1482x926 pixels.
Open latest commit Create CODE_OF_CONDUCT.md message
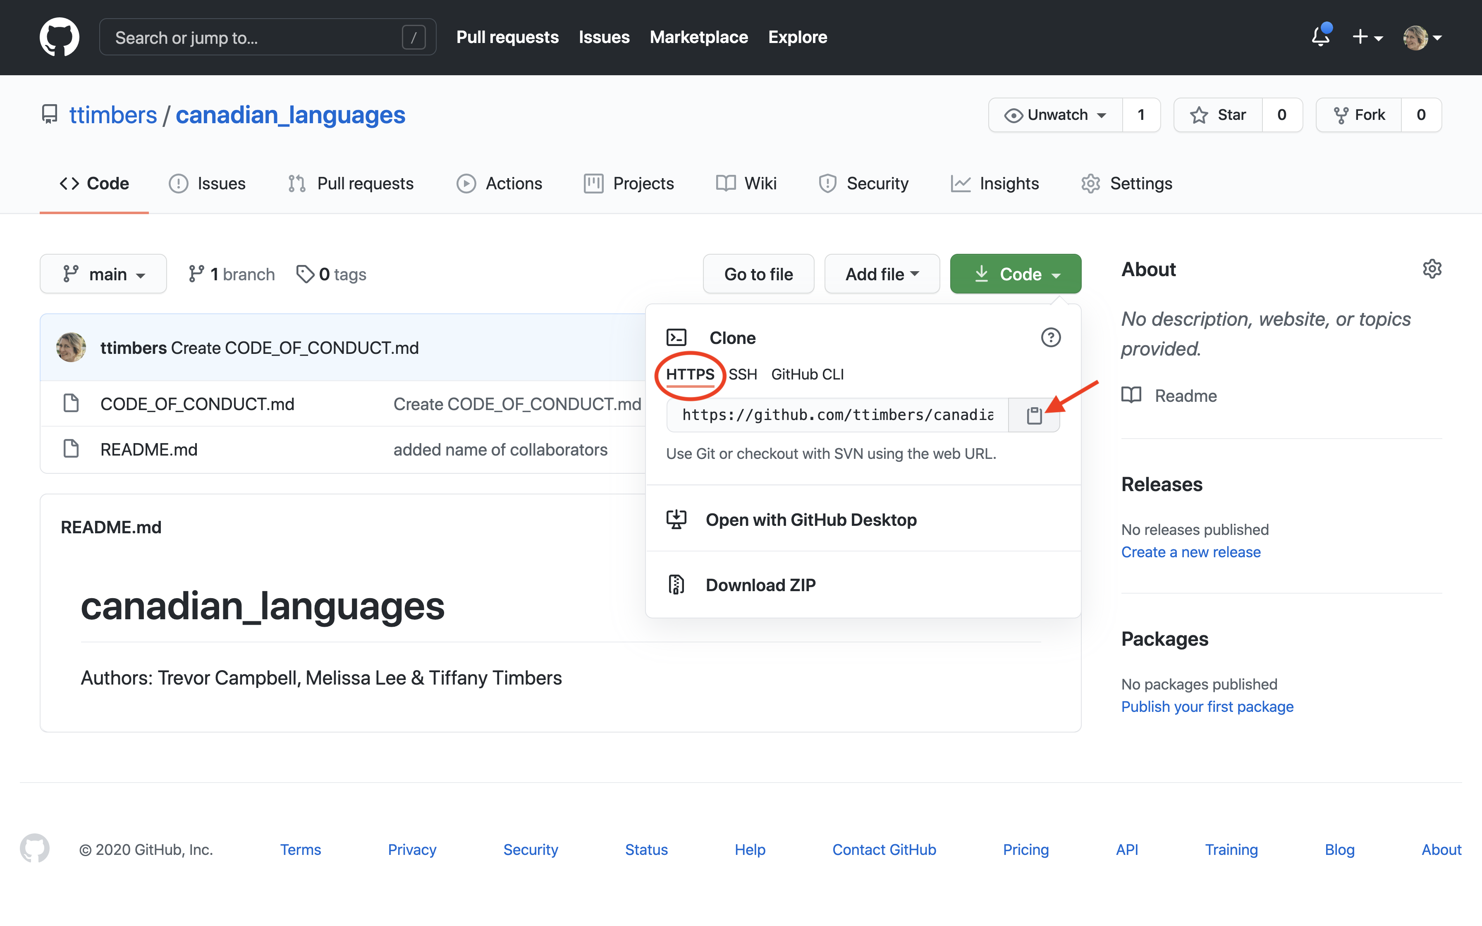point(295,348)
